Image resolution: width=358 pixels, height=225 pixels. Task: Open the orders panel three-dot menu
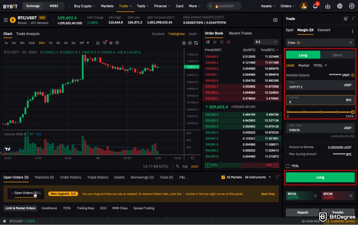point(277,177)
